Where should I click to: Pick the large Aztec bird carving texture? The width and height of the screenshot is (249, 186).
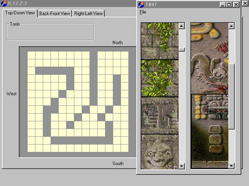(210, 58)
